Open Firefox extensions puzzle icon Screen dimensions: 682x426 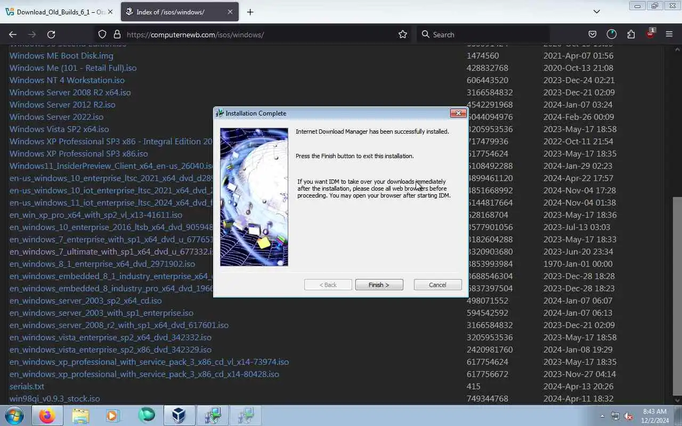(x=631, y=34)
